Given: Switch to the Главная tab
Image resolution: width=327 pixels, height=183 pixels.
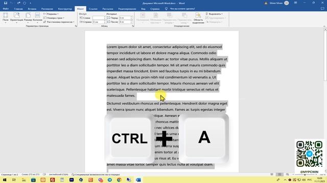Looking at the screenshot, I should click(18, 9).
